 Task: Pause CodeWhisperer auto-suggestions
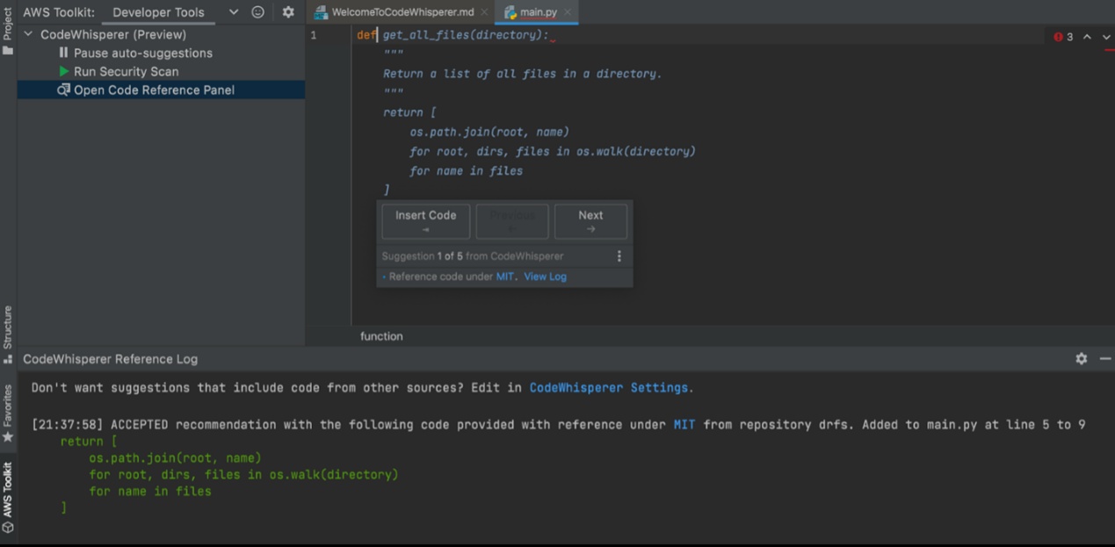point(142,53)
